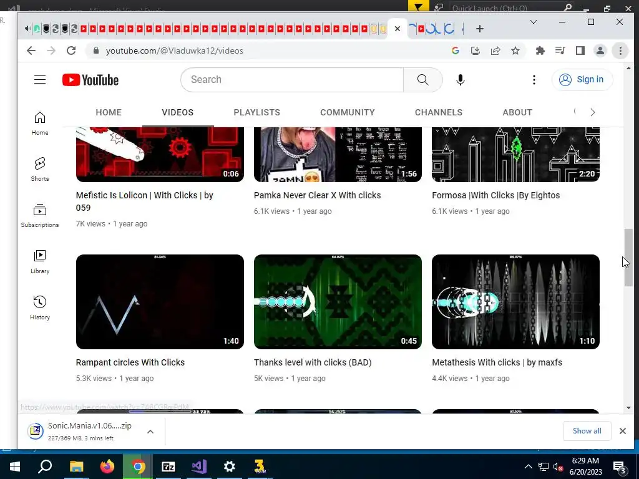Open CHANNELS tab

(x=439, y=112)
